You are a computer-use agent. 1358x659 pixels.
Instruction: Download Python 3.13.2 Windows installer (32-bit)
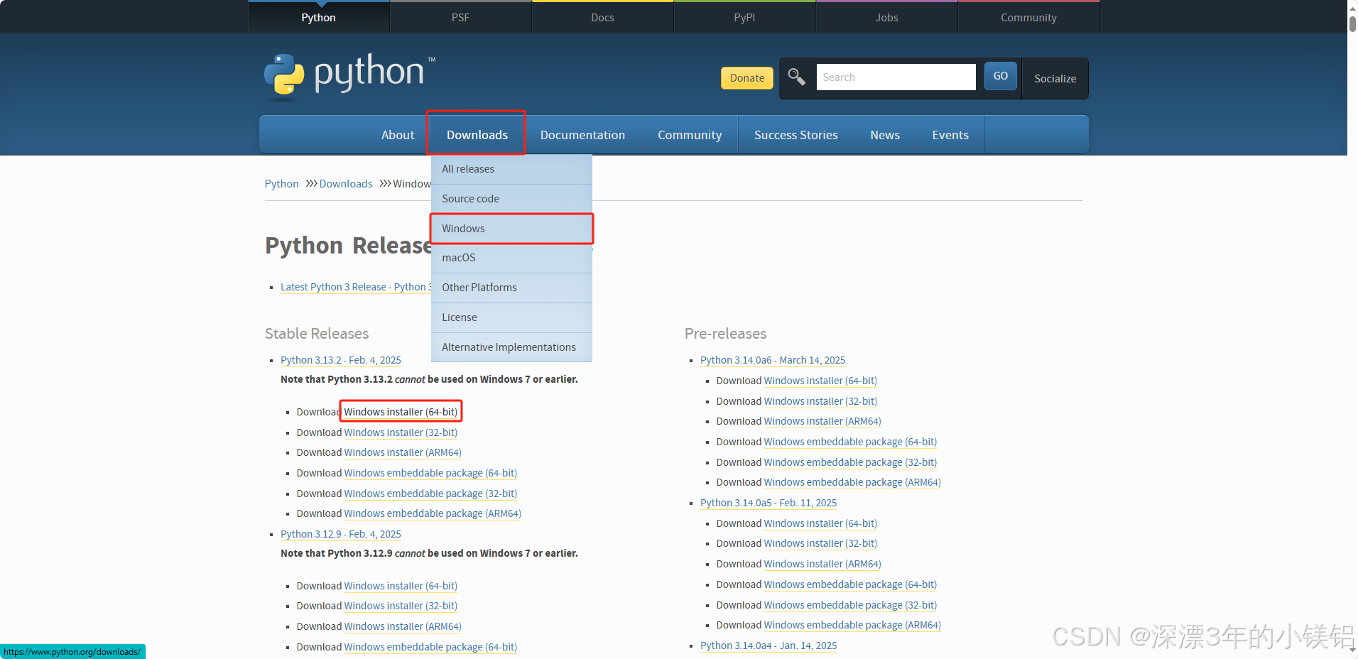[x=401, y=432]
